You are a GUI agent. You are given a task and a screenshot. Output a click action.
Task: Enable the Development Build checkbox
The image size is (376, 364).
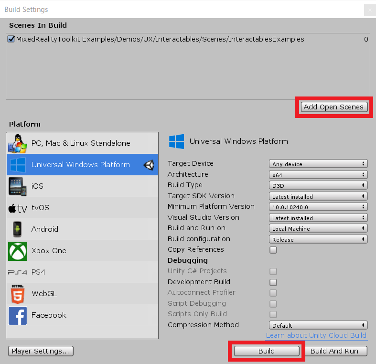pos(273,282)
